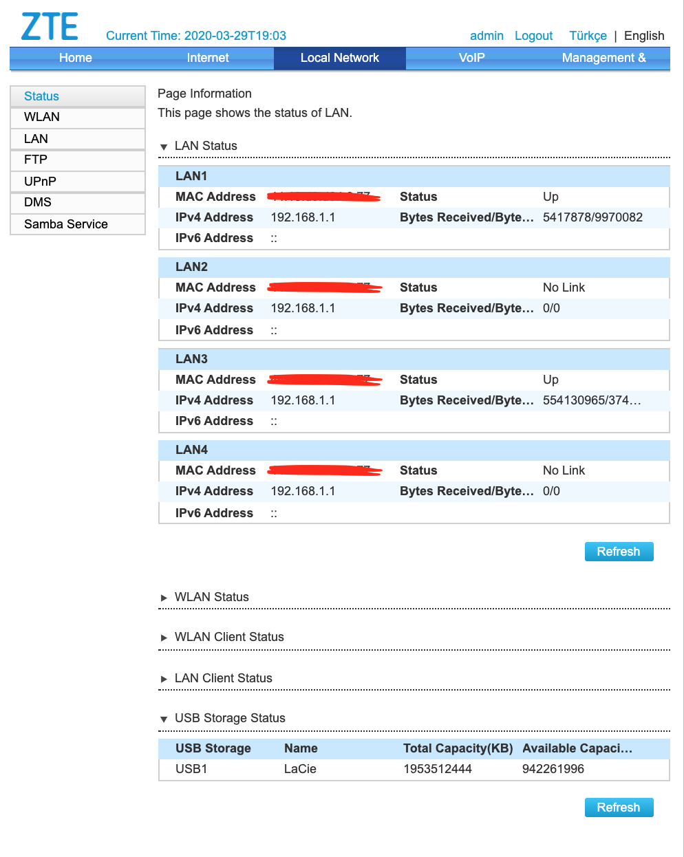Image resolution: width=684 pixels, height=857 pixels.
Task: Select English language option
Action: click(x=644, y=36)
